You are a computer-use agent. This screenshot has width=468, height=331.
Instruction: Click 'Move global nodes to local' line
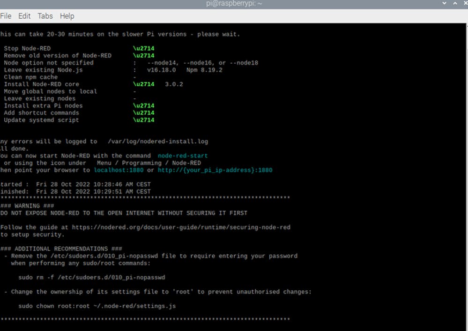coord(51,91)
